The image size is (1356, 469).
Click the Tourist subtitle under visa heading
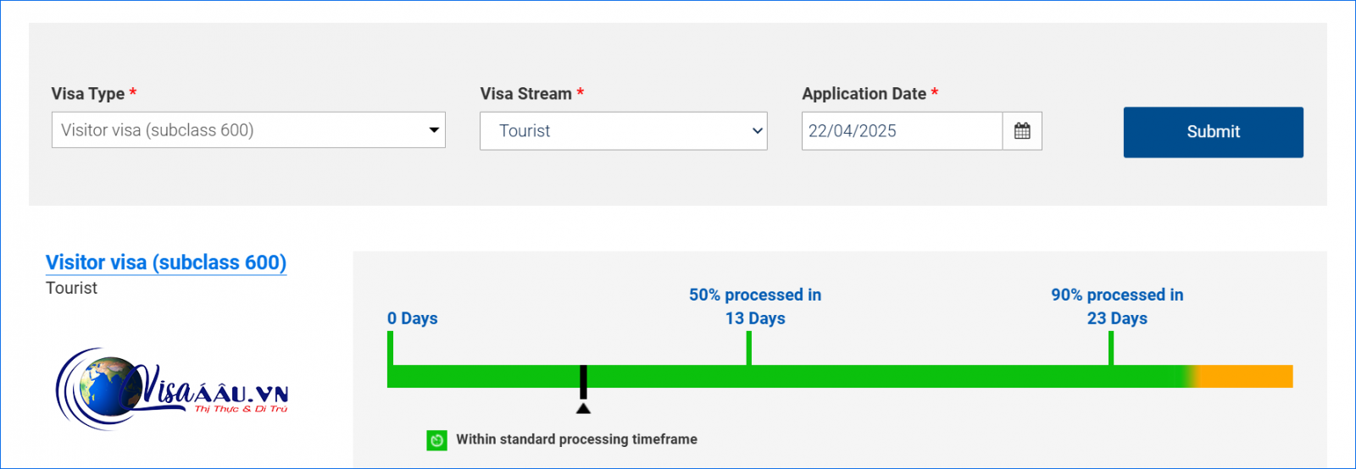pyautogui.click(x=71, y=288)
